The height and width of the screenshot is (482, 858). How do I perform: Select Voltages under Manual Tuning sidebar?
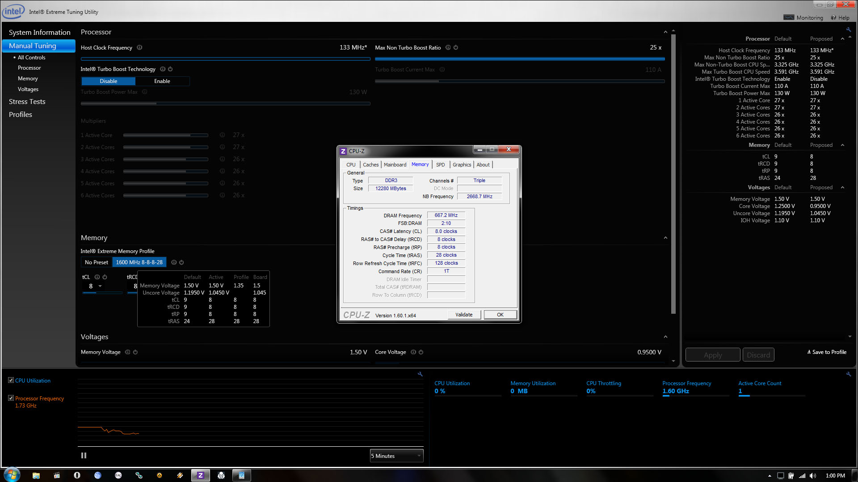pos(28,89)
